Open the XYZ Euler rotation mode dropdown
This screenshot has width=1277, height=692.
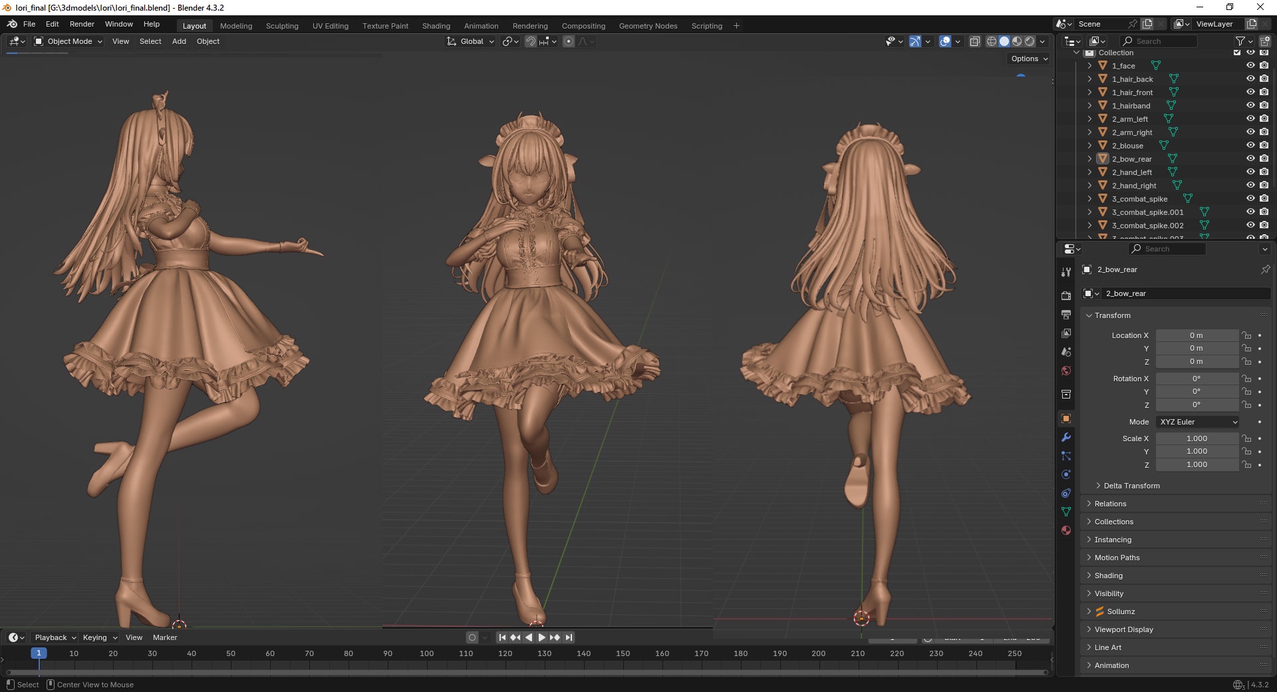point(1197,422)
